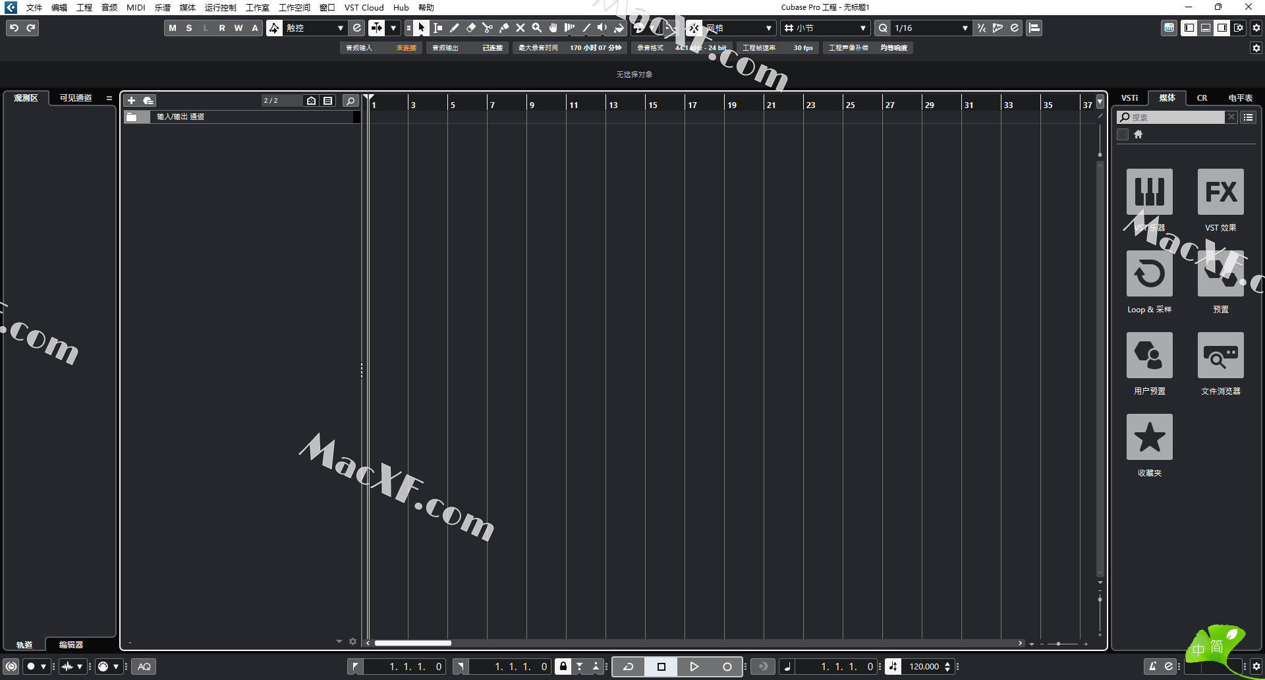The width and height of the screenshot is (1265, 680).
Task: Open the 触控 automation mode dropdown
Action: tap(315, 28)
